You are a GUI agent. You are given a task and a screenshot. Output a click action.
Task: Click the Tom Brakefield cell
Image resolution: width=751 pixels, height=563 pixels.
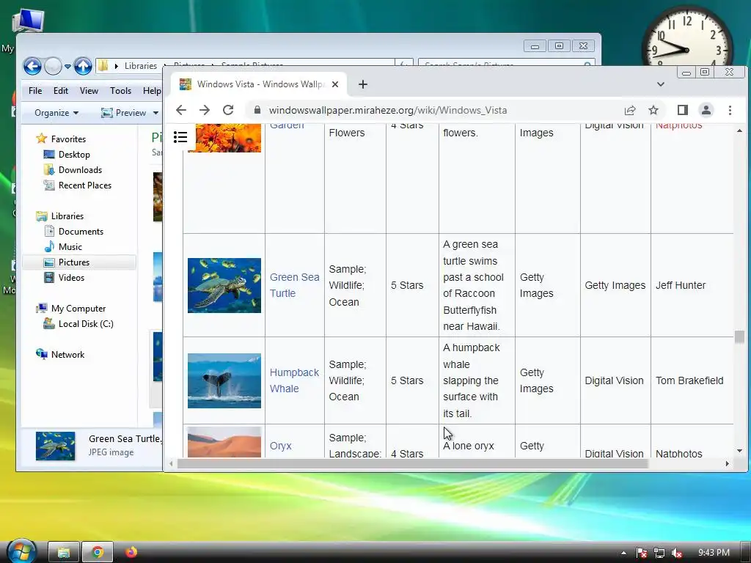coord(689,380)
